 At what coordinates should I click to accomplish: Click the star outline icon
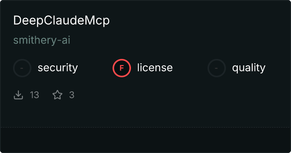pyautogui.click(x=57, y=95)
